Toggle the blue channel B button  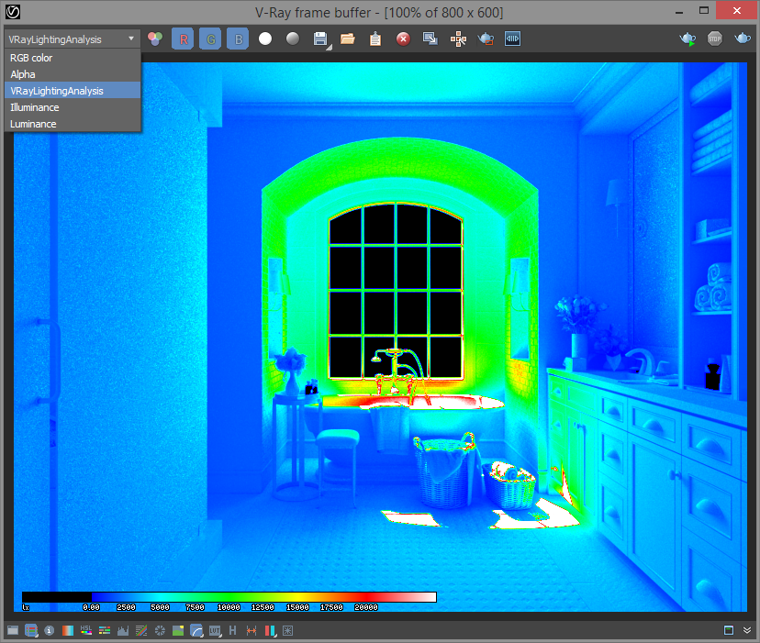click(238, 39)
